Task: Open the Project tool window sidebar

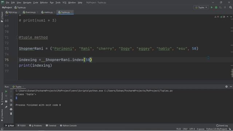Action: click(x=2, y=17)
